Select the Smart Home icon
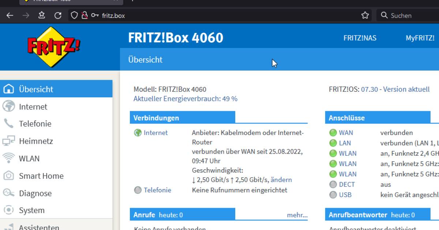Viewport: 439px width, 230px height. 8,176
